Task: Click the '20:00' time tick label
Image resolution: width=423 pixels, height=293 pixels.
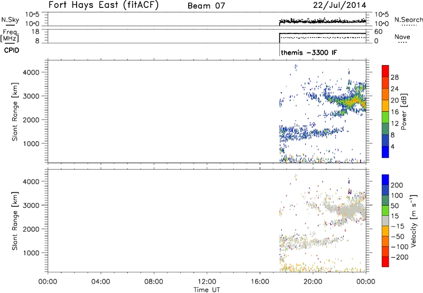Action: coord(313,282)
